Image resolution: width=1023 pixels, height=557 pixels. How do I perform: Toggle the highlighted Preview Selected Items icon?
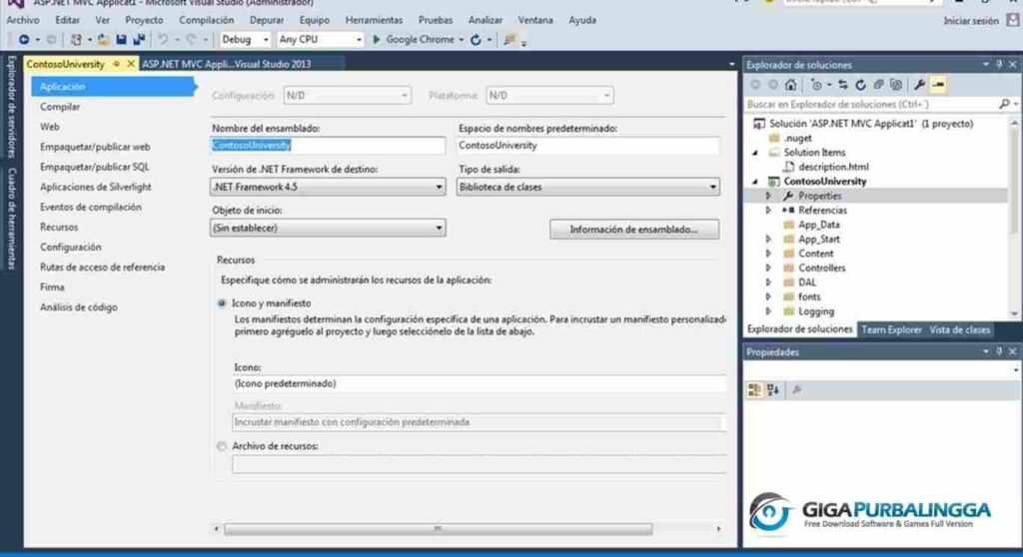tap(938, 85)
